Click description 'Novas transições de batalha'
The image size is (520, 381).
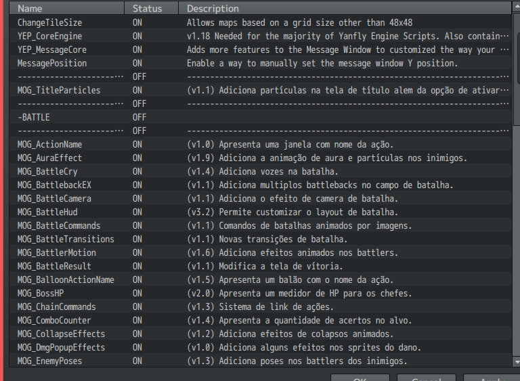[x=267, y=239]
